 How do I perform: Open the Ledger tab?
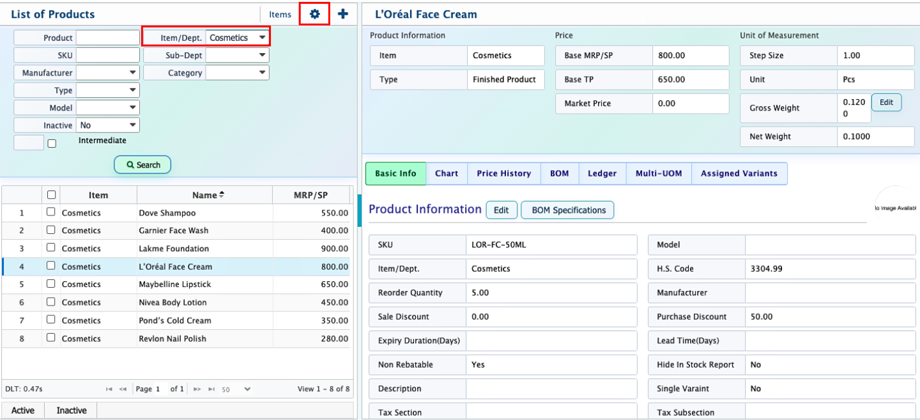pos(602,173)
